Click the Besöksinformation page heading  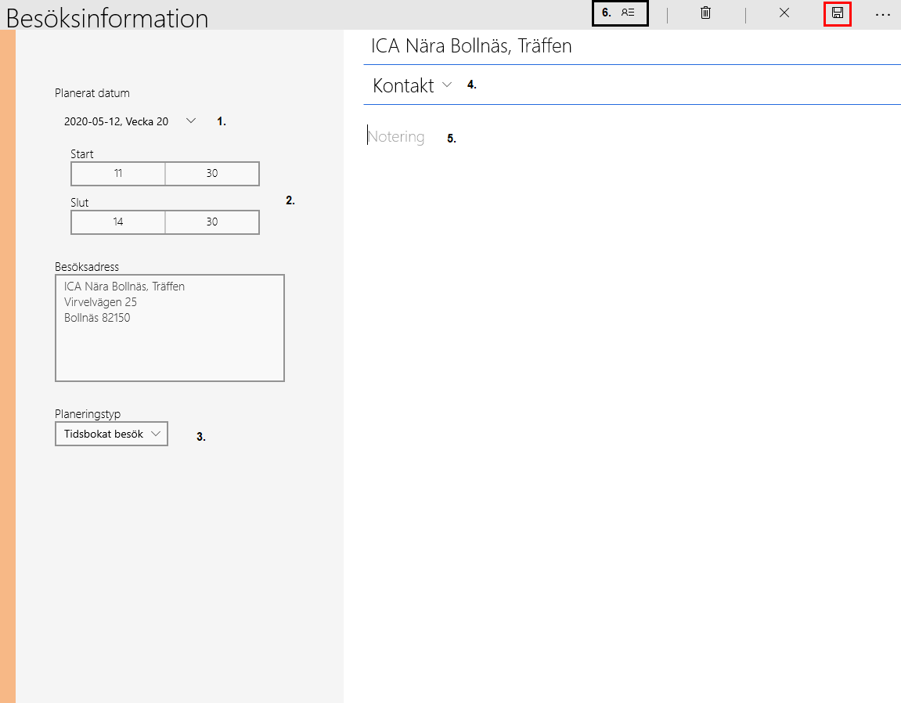107,18
